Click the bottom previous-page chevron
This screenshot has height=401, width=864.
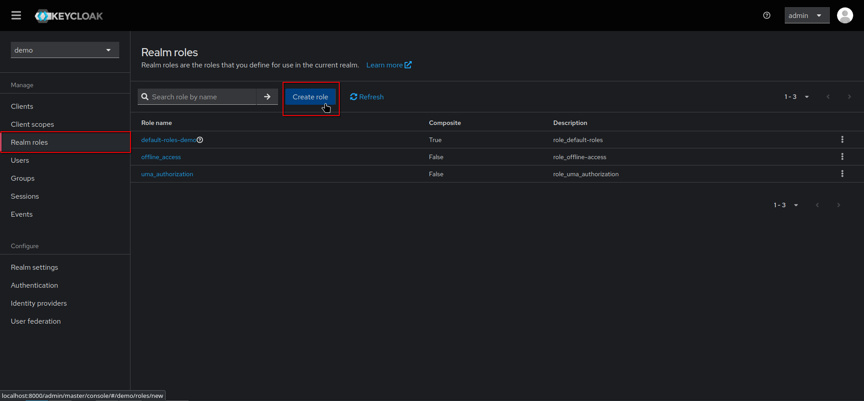817,205
